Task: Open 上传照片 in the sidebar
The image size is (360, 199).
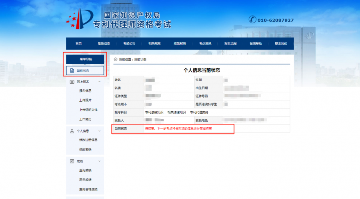Action: point(85,100)
